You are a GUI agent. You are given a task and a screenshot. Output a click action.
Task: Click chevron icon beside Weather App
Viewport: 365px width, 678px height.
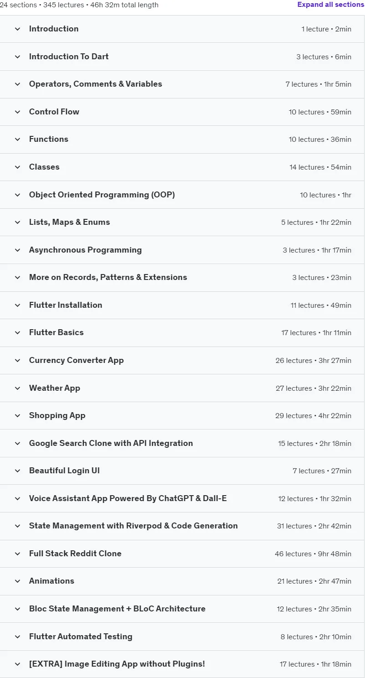(18, 388)
